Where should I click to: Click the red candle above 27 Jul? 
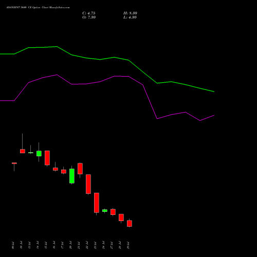[113, 212]
